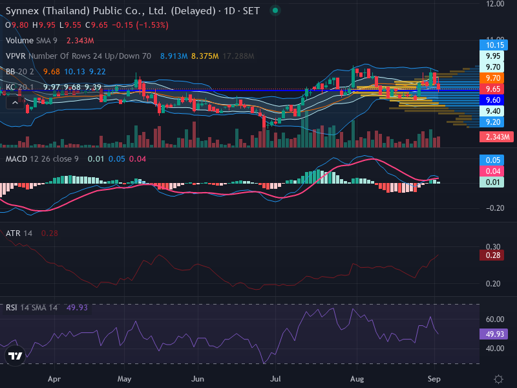The height and width of the screenshot is (388, 517).
Task: Click the -0.15 (-1.53%) change value
Action: (140, 25)
